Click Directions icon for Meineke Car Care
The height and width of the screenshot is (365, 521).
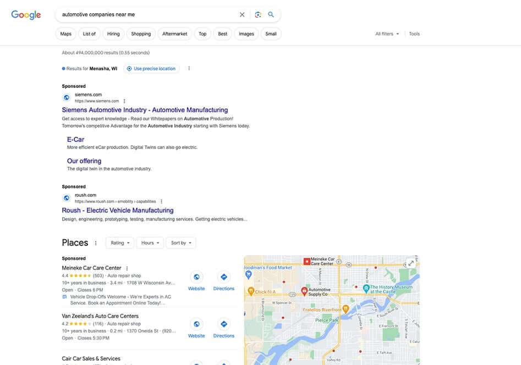point(223,277)
